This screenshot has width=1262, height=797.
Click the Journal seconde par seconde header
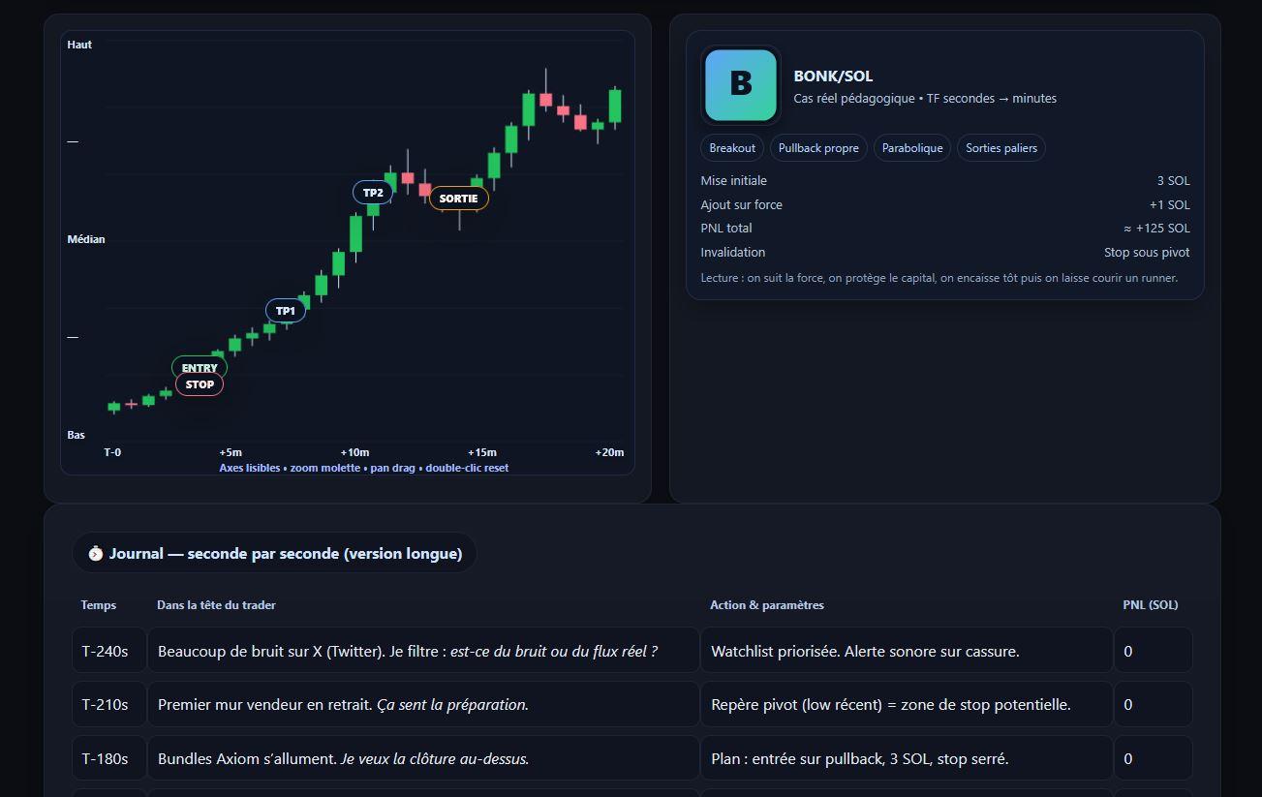pyautogui.click(x=285, y=554)
